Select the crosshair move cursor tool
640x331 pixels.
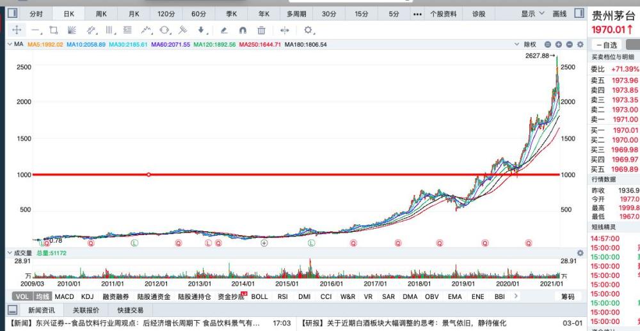point(17,30)
